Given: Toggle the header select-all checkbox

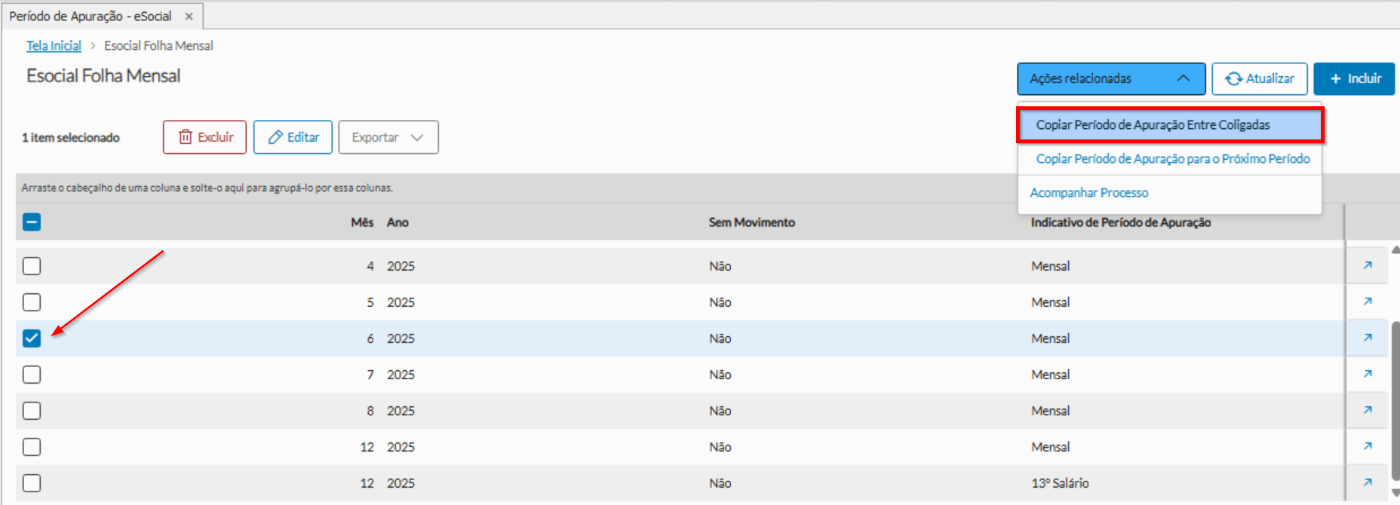Looking at the screenshot, I should (32, 222).
